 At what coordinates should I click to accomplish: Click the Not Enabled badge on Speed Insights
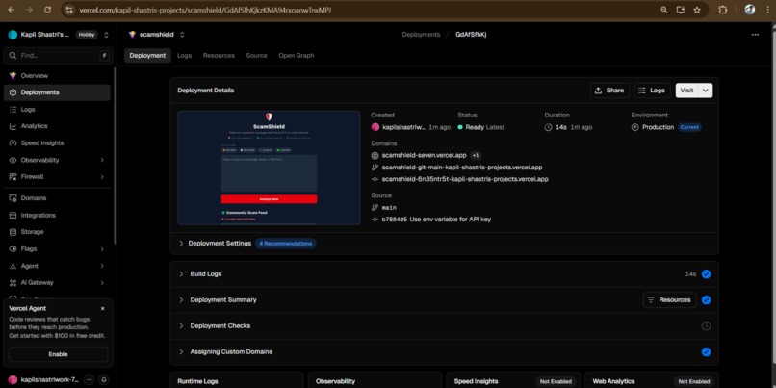point(556,381)
